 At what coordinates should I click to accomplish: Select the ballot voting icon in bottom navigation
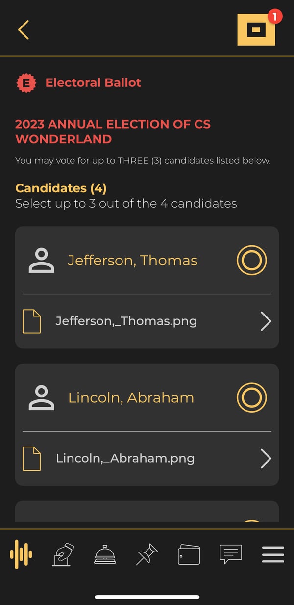click(x=61, y=555)
